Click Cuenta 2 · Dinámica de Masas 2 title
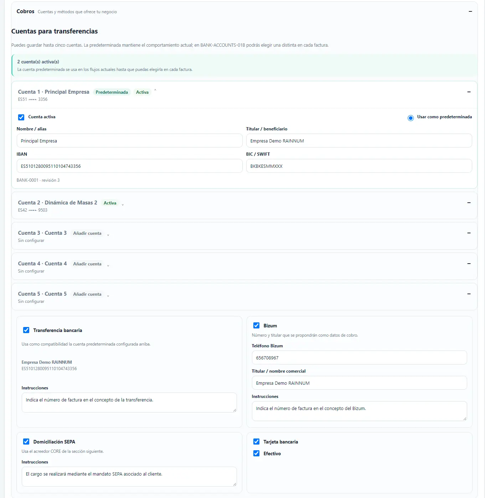The image size is (485, 498). click(57, 203)
